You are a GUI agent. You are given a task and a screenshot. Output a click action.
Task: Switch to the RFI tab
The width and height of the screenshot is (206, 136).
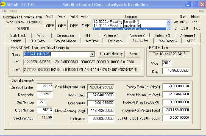(87, 35)
